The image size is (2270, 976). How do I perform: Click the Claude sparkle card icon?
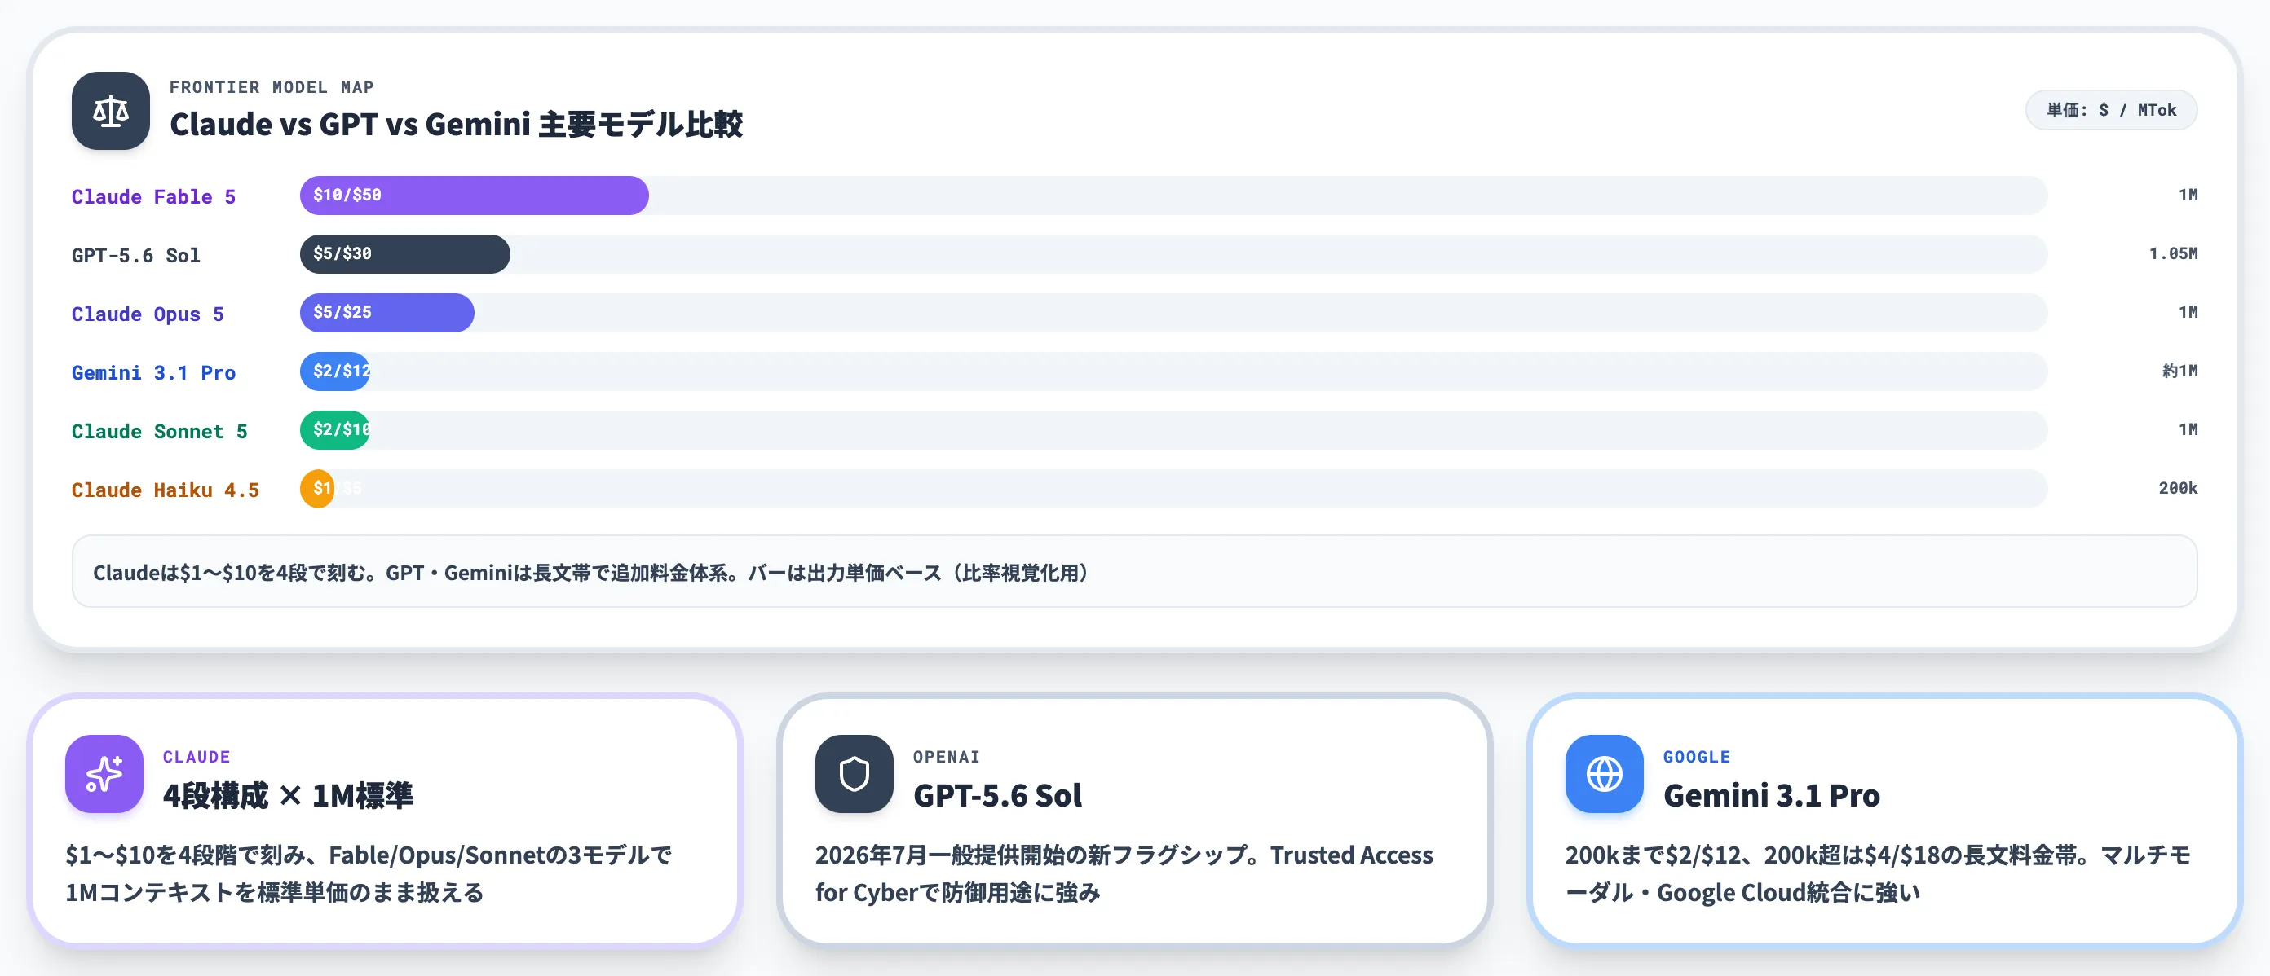click(x=104, y=773)
